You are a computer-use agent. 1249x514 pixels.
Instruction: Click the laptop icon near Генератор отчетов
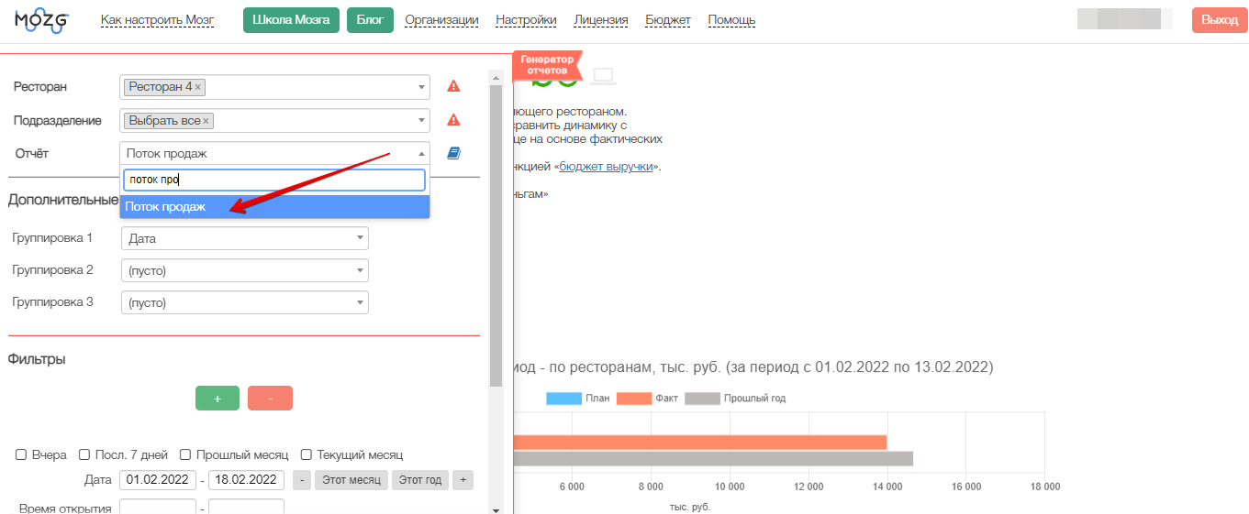[603, 76]
